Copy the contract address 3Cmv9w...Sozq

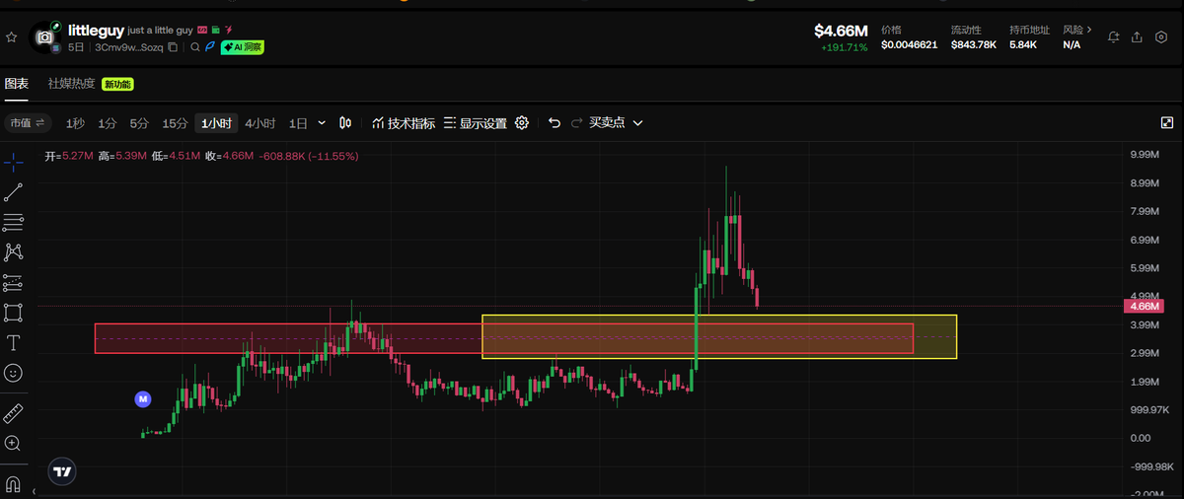pyautogui.click(x=173, y=46)
